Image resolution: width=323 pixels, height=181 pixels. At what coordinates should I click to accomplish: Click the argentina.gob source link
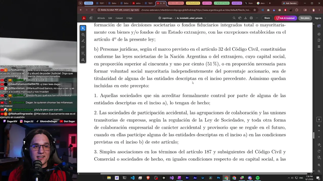(x=166, y=18)
